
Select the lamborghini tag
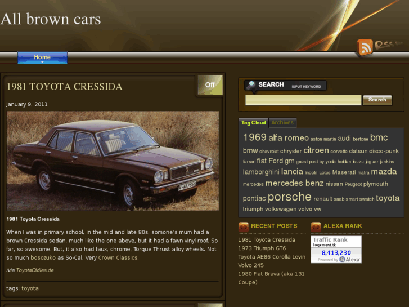pos(261,172)
